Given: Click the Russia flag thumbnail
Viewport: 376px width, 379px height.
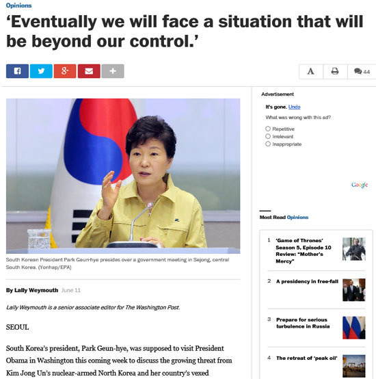Looking at the screenshot, I should tap(354, 328).
